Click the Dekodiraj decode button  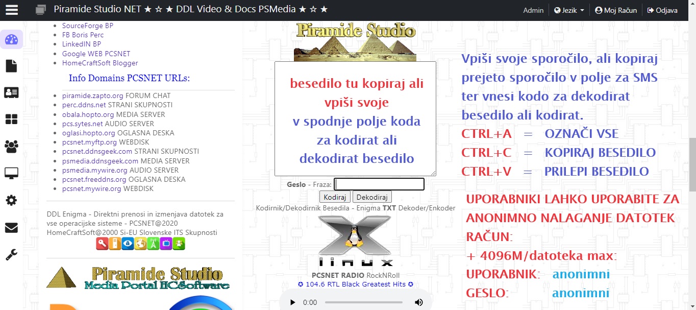pyautogui.click(x=372, y=197)
